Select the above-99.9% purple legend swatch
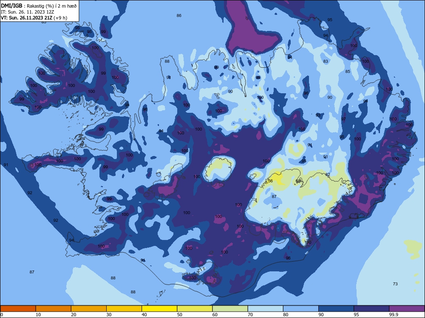This screenshot has height=318, width=425. click(407, 309)
